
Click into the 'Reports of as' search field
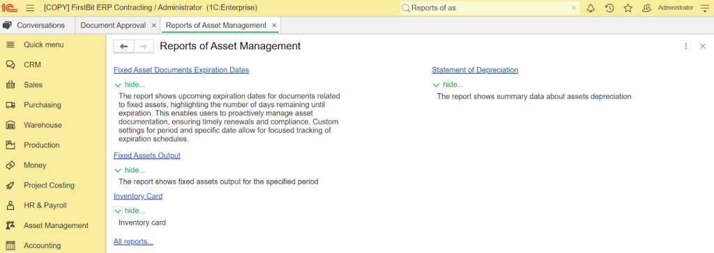489,8
